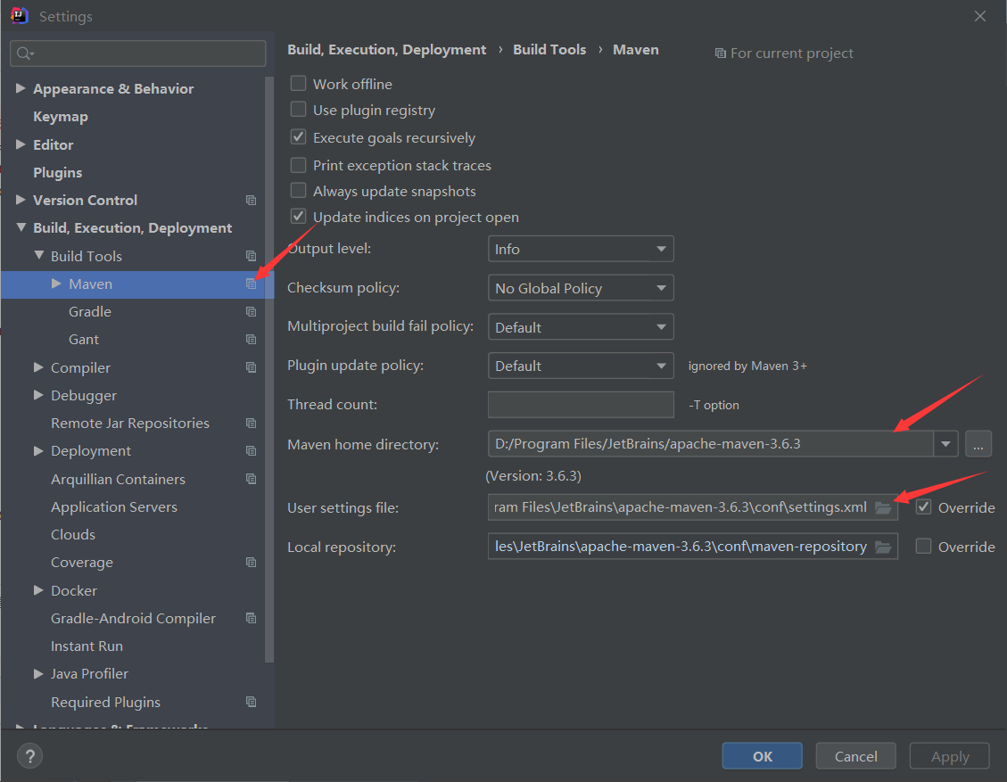Screen dimensions: 1007x782
Task: Open Application Servers settings
Action: point(114,507)
